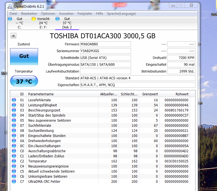The width and height of the screenshot is (217, 191).
Task: Click the status orb of Leistungsfähigkeit row
Action: (x=14, y=105)
